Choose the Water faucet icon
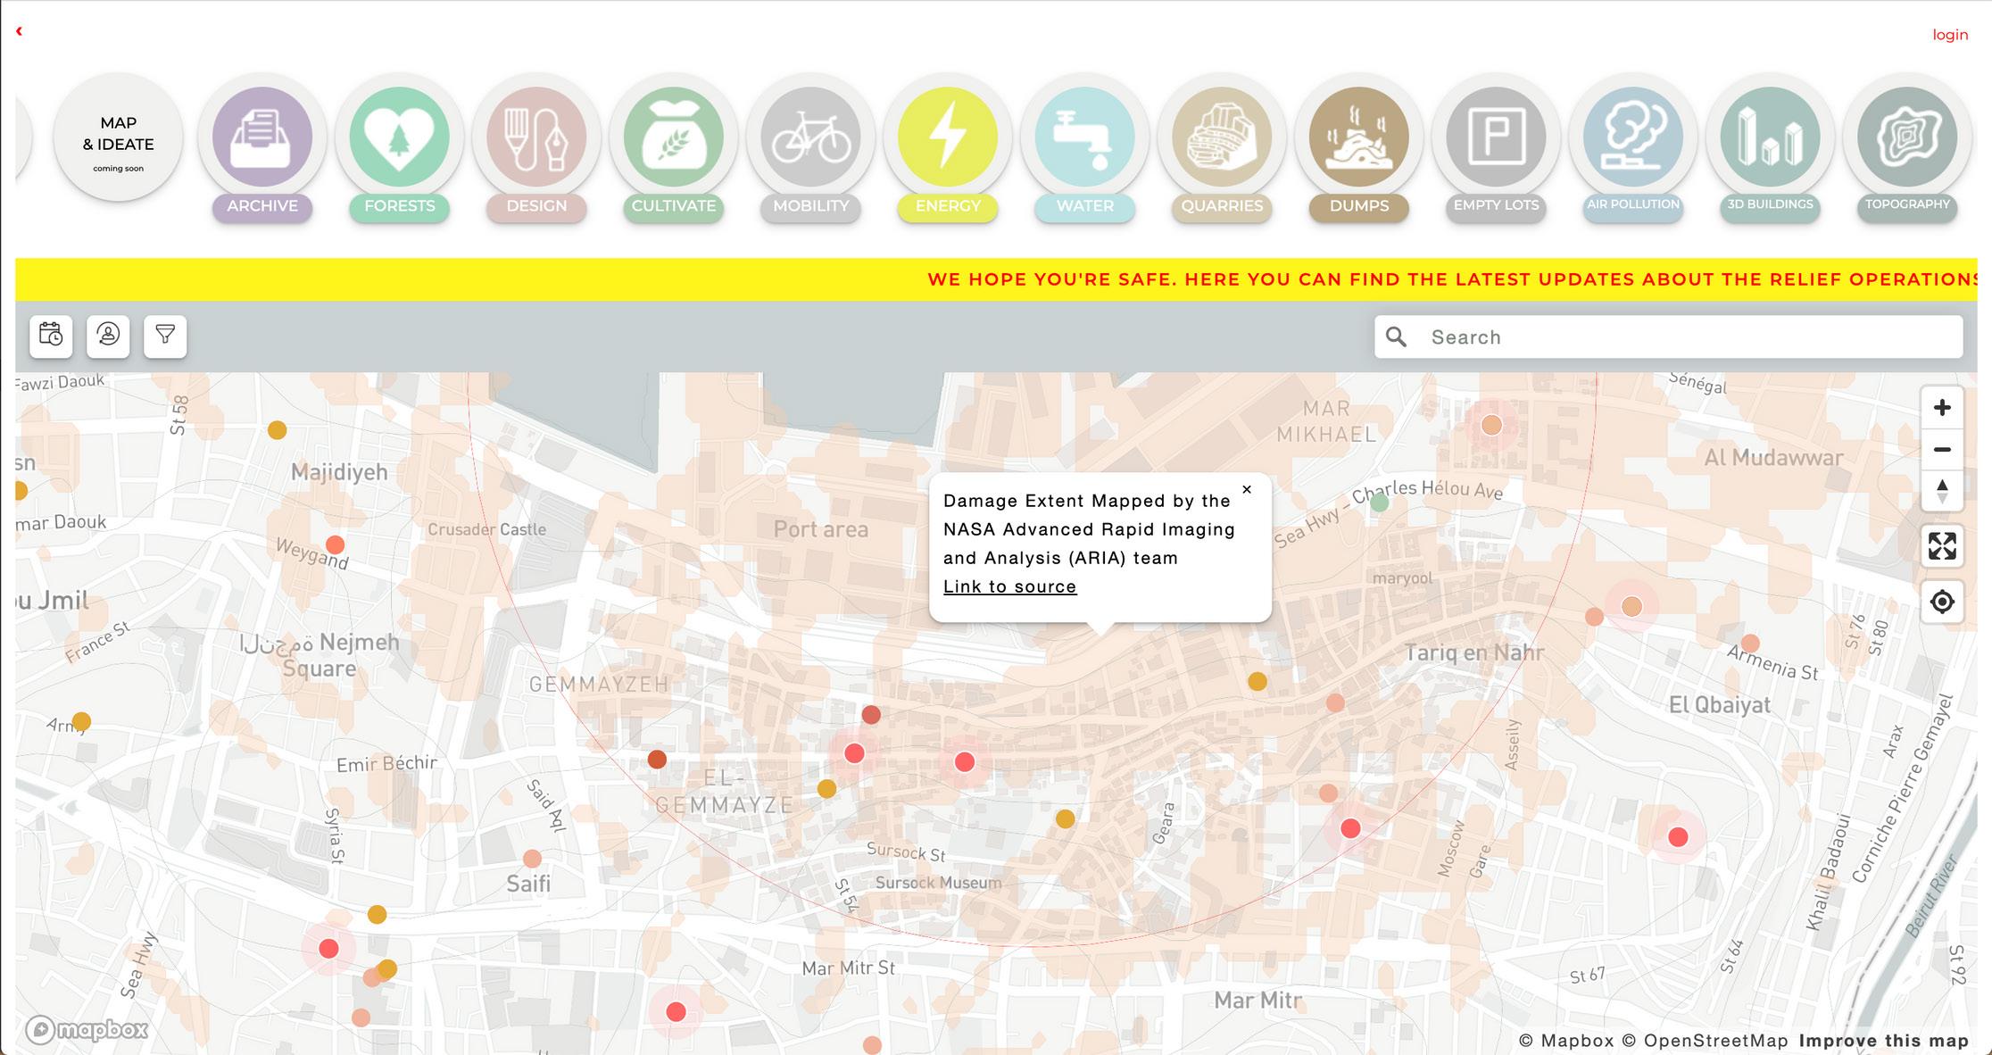The width and height of the screenshot is (1992, 1055). coord(1084,137)
